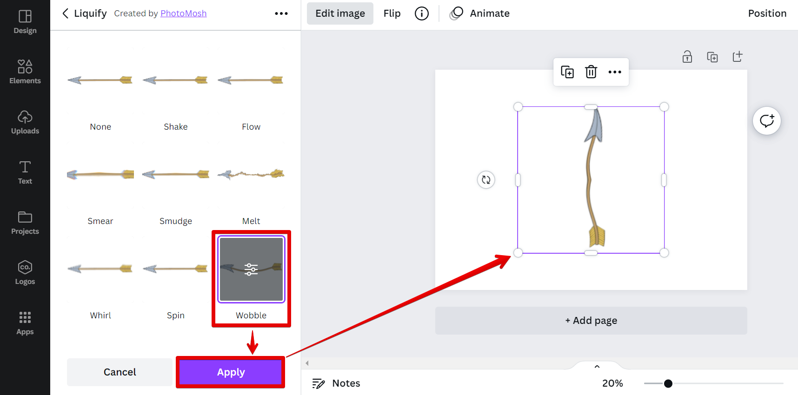Go back from the Liquify panel
The height and width of the screenshot is (395, 798).
click(x=66, y=13)
